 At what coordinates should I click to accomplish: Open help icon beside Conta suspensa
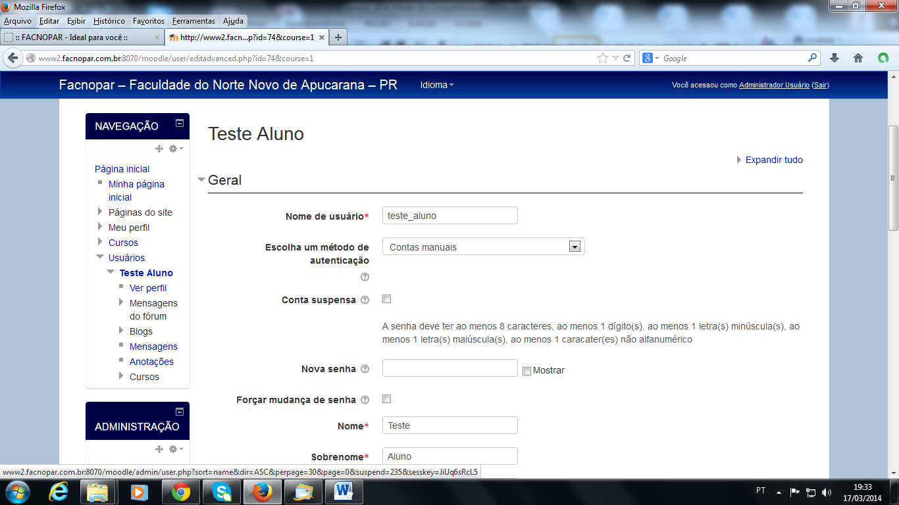tap(365, 300)
